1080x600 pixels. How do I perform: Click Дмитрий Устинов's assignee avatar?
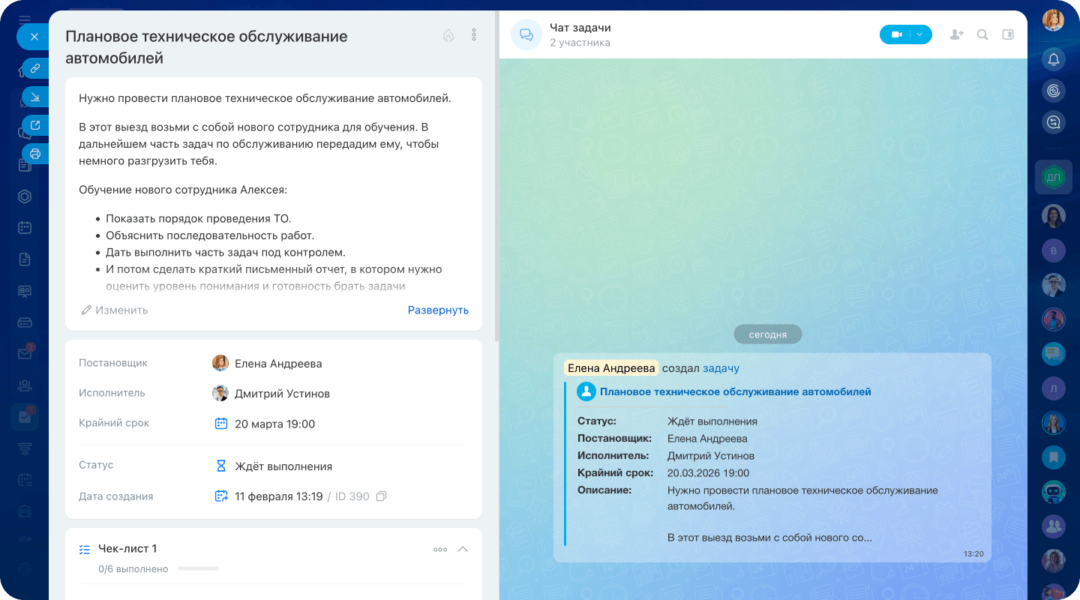tap(220, 392)
